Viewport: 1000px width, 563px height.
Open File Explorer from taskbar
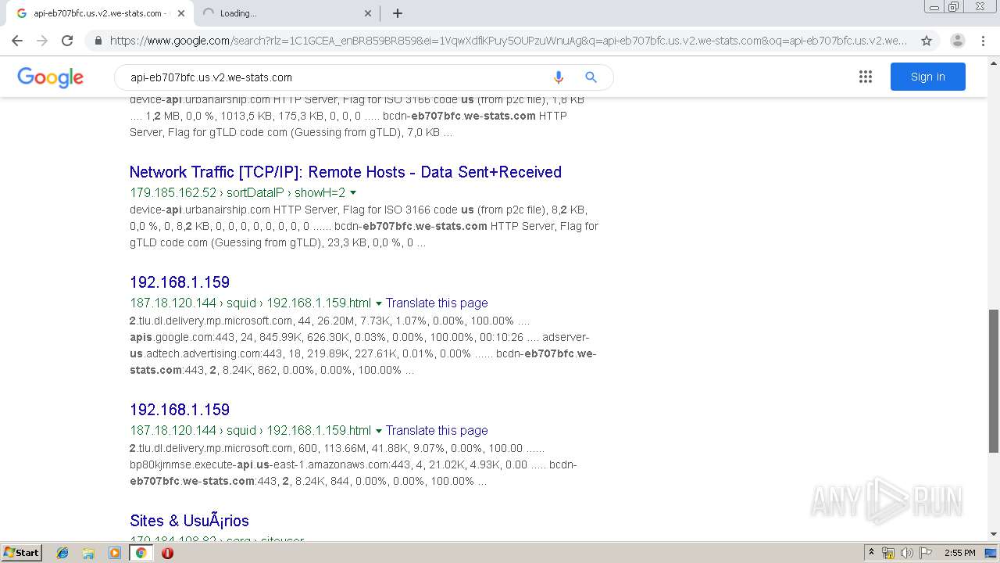point(88,553)
